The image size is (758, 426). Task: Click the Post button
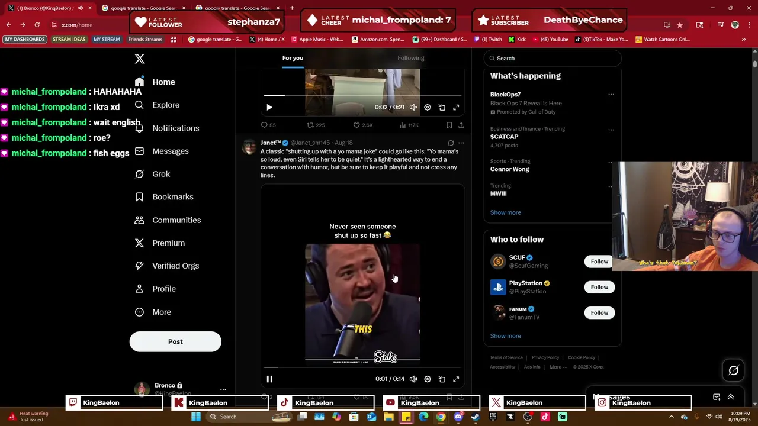tap(175, 341)
